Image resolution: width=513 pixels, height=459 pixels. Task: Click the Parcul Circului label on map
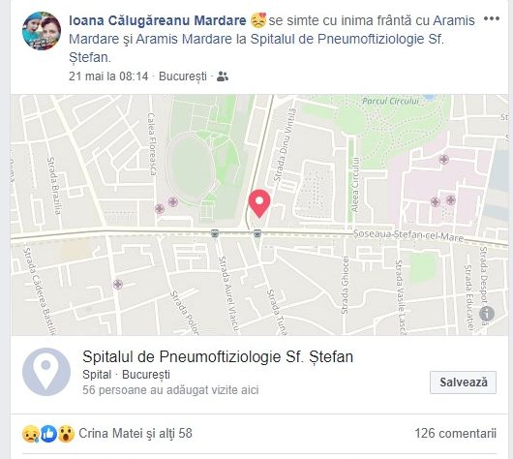[x=390, y=101]
